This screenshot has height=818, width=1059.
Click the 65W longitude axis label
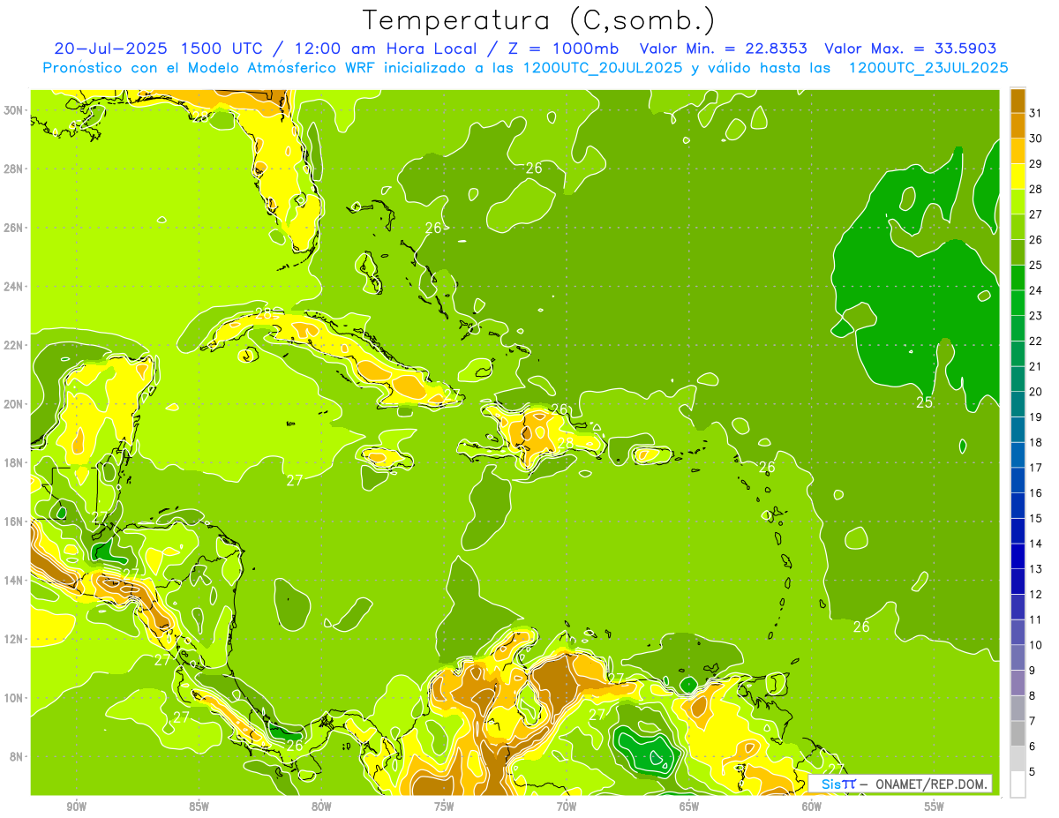pos(689,807)
